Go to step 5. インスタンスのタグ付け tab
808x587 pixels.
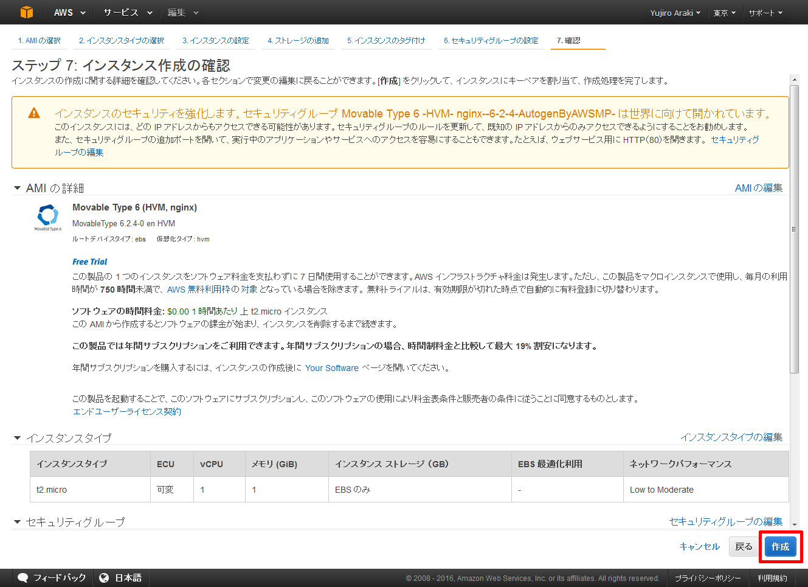tap(386, 41)
